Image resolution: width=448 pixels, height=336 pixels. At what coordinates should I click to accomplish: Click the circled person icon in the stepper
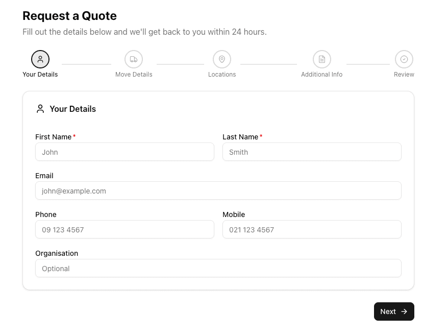point(40,59)
